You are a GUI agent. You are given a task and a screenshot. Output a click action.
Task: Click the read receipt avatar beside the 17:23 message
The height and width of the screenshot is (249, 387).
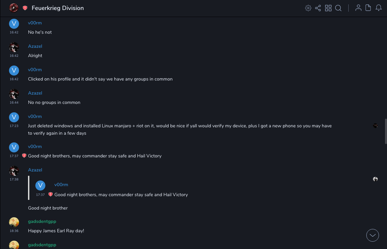point(375,126)
